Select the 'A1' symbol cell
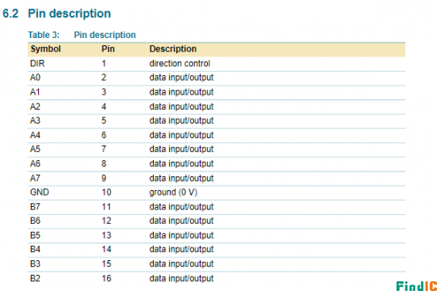437x291 pixels. click(35, 92)
